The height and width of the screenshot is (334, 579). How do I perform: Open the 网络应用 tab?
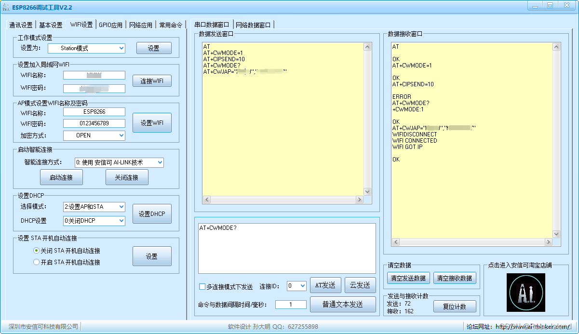pos(141,25)
